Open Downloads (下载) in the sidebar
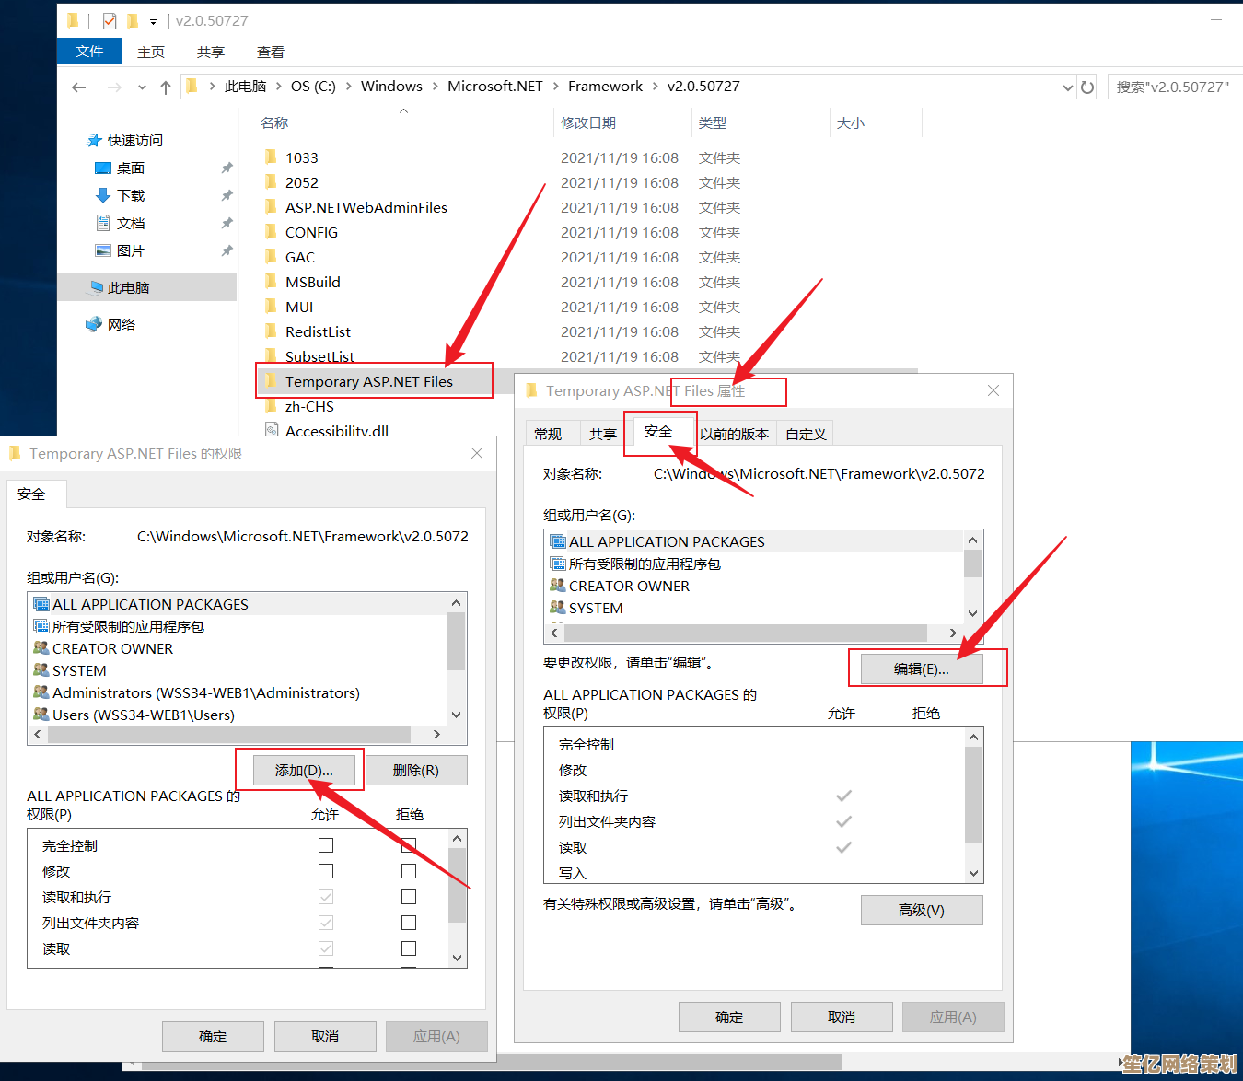Image resolution: width=1243 pixels, height=1081 pixels. tap(131, 196)
